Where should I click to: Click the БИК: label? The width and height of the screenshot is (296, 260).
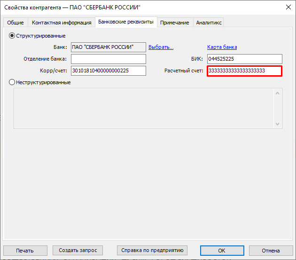pyautogui.click(x=197, y=59)
